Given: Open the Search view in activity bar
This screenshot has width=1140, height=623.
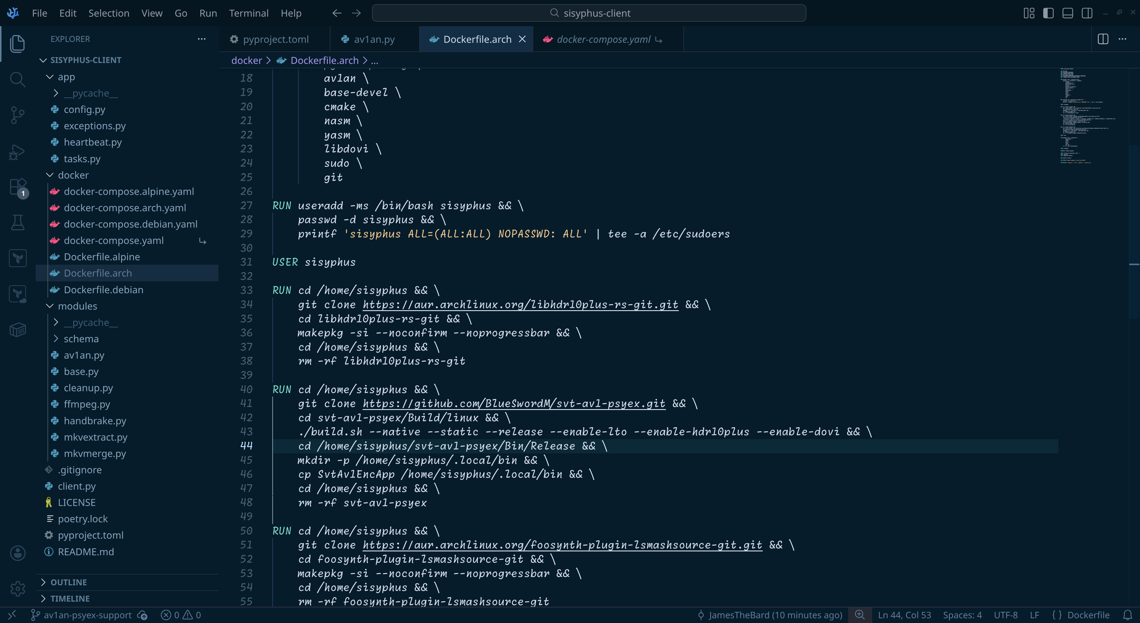Looking at the screenshot, I should coord(17,80).
